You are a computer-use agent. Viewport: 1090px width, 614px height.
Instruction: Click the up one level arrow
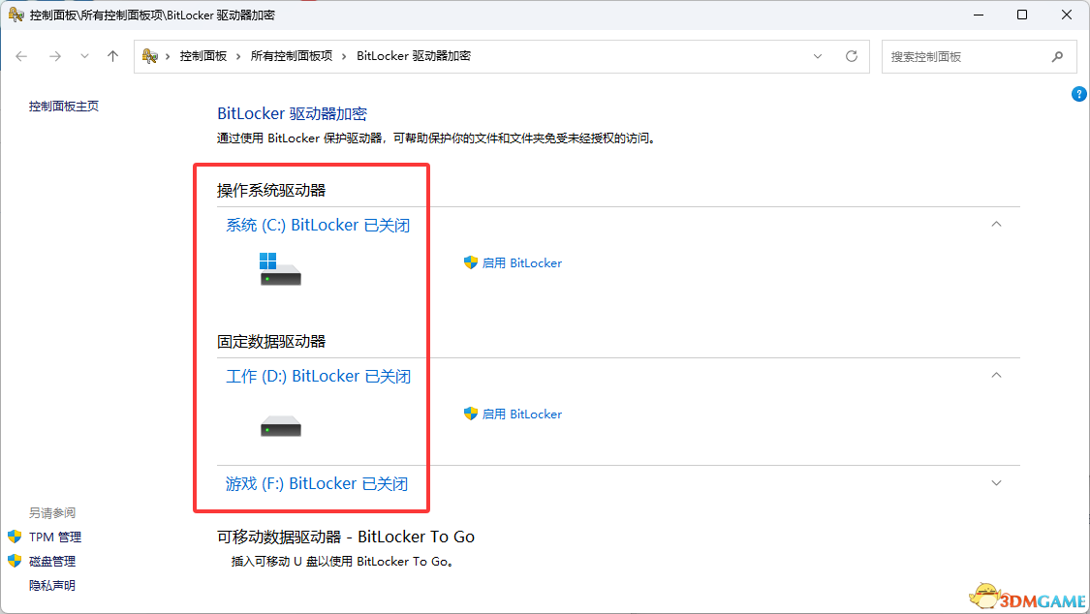click(112, 56)
